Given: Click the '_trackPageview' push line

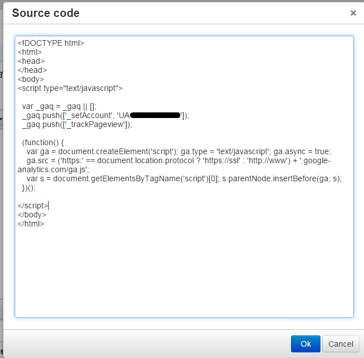Looking at the screenshot, I should pyautogui.click(x=77, y=125).
